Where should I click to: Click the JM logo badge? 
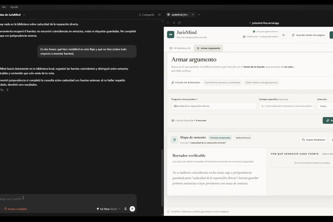[171, 34]
